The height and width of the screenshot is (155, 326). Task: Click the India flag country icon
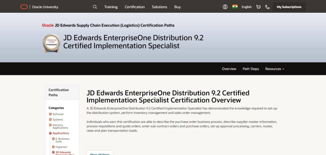point(235,7)
